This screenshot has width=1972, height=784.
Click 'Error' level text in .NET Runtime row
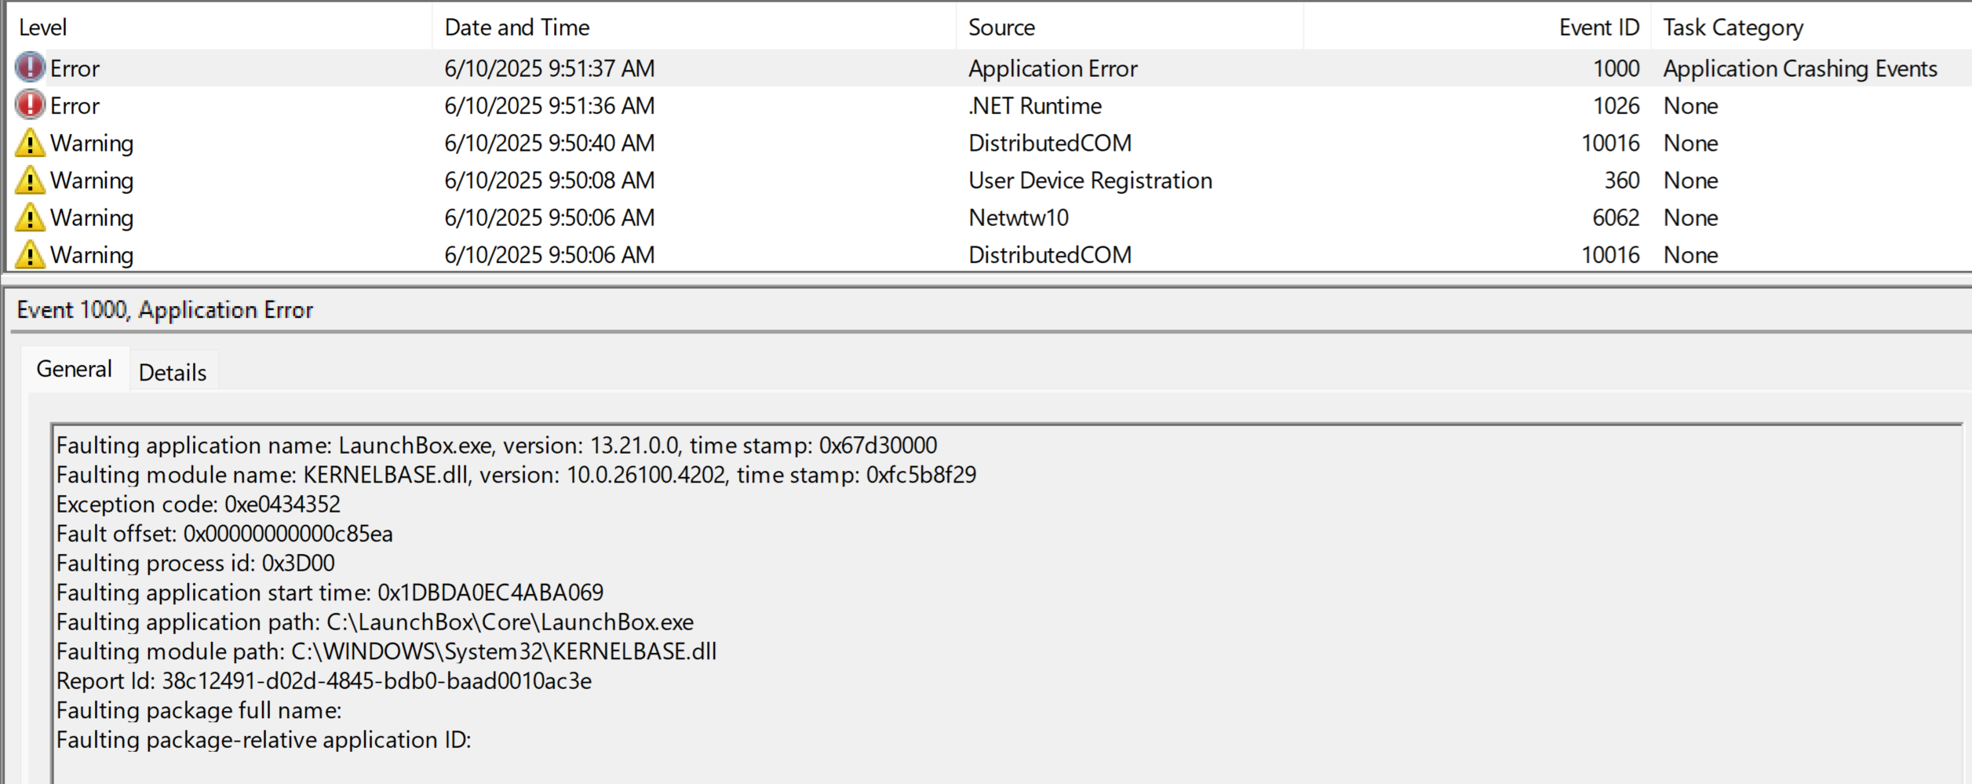pyautogui.click(x=75, y=105)
